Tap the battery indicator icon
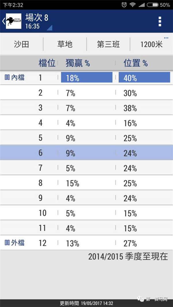Screen dimensions: 173x307 click(152, 5)
